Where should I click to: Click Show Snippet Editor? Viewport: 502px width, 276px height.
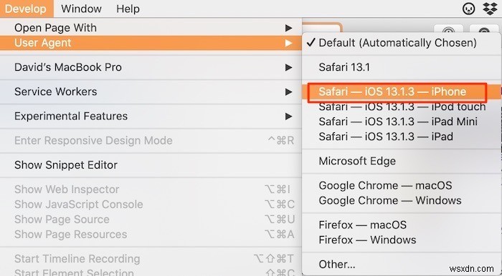(x=151, y=165)
